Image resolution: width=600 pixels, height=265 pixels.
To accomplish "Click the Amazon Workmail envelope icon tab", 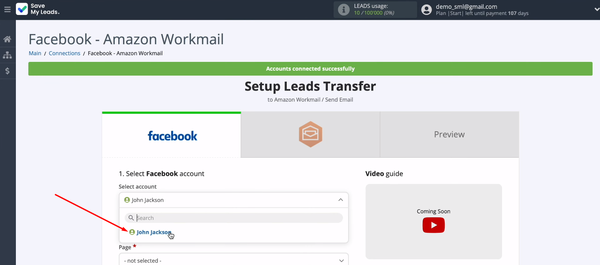I will 310,134.
